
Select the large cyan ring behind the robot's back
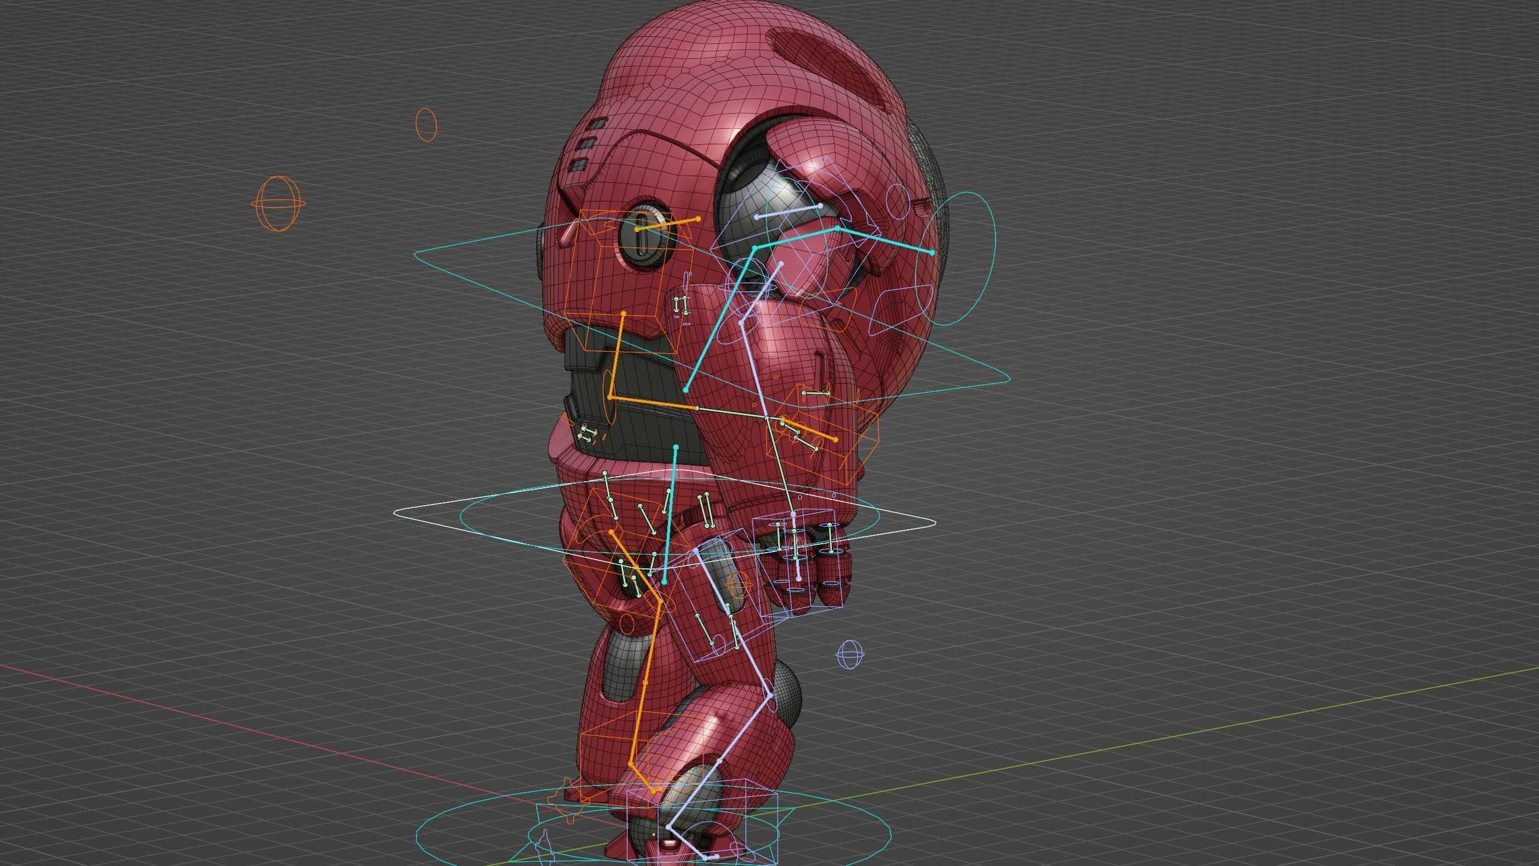(955, 259)
